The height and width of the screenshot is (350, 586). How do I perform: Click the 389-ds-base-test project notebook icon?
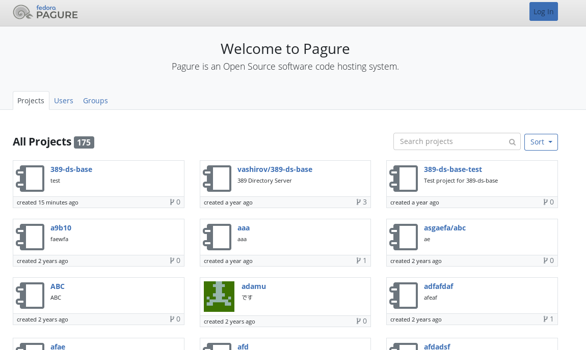(x=404, y=179)
